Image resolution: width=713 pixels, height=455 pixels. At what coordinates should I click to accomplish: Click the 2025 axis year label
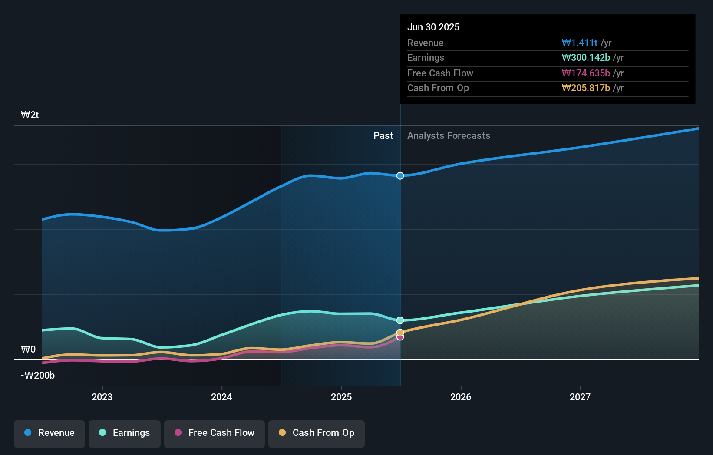pos(341,397)
